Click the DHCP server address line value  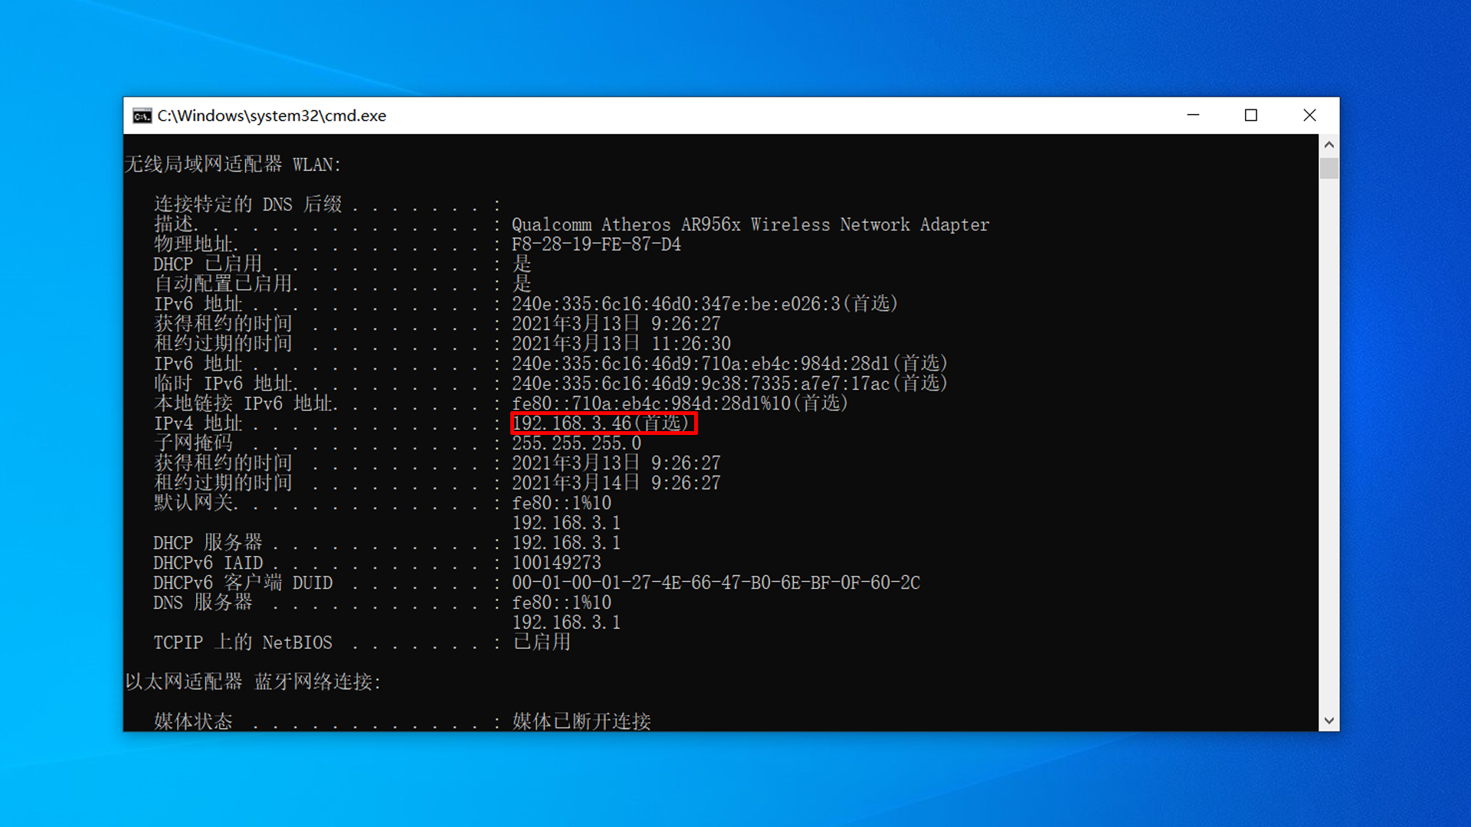[566, 543]
